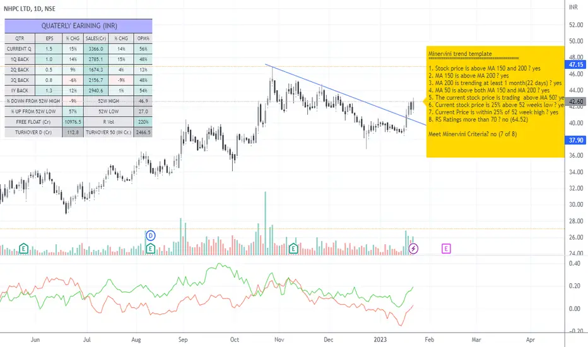Click the Current Price within 25% of high line
This screenshot has width=588, height=347.
coord(493,112)
